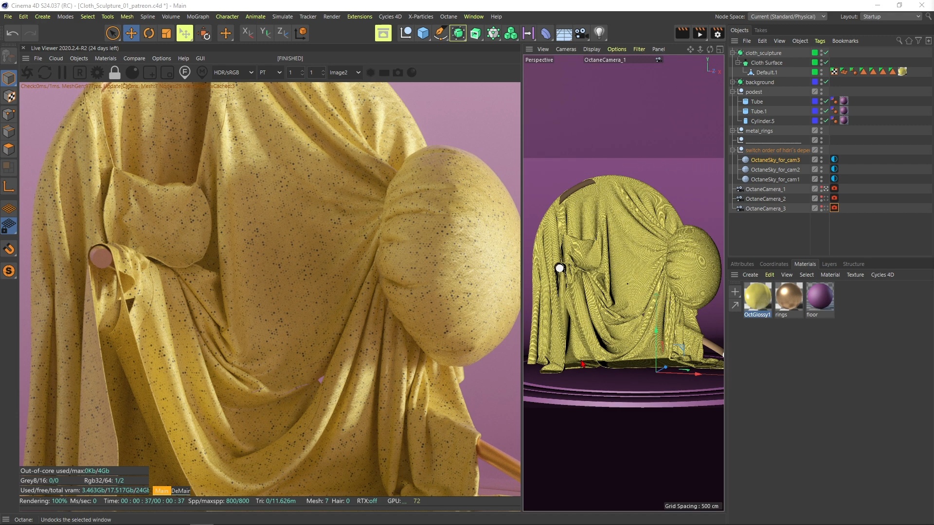934x525 pixels.
Task: Toggle the Tube object enable checkmark
Action: click(x=826, y=101)
